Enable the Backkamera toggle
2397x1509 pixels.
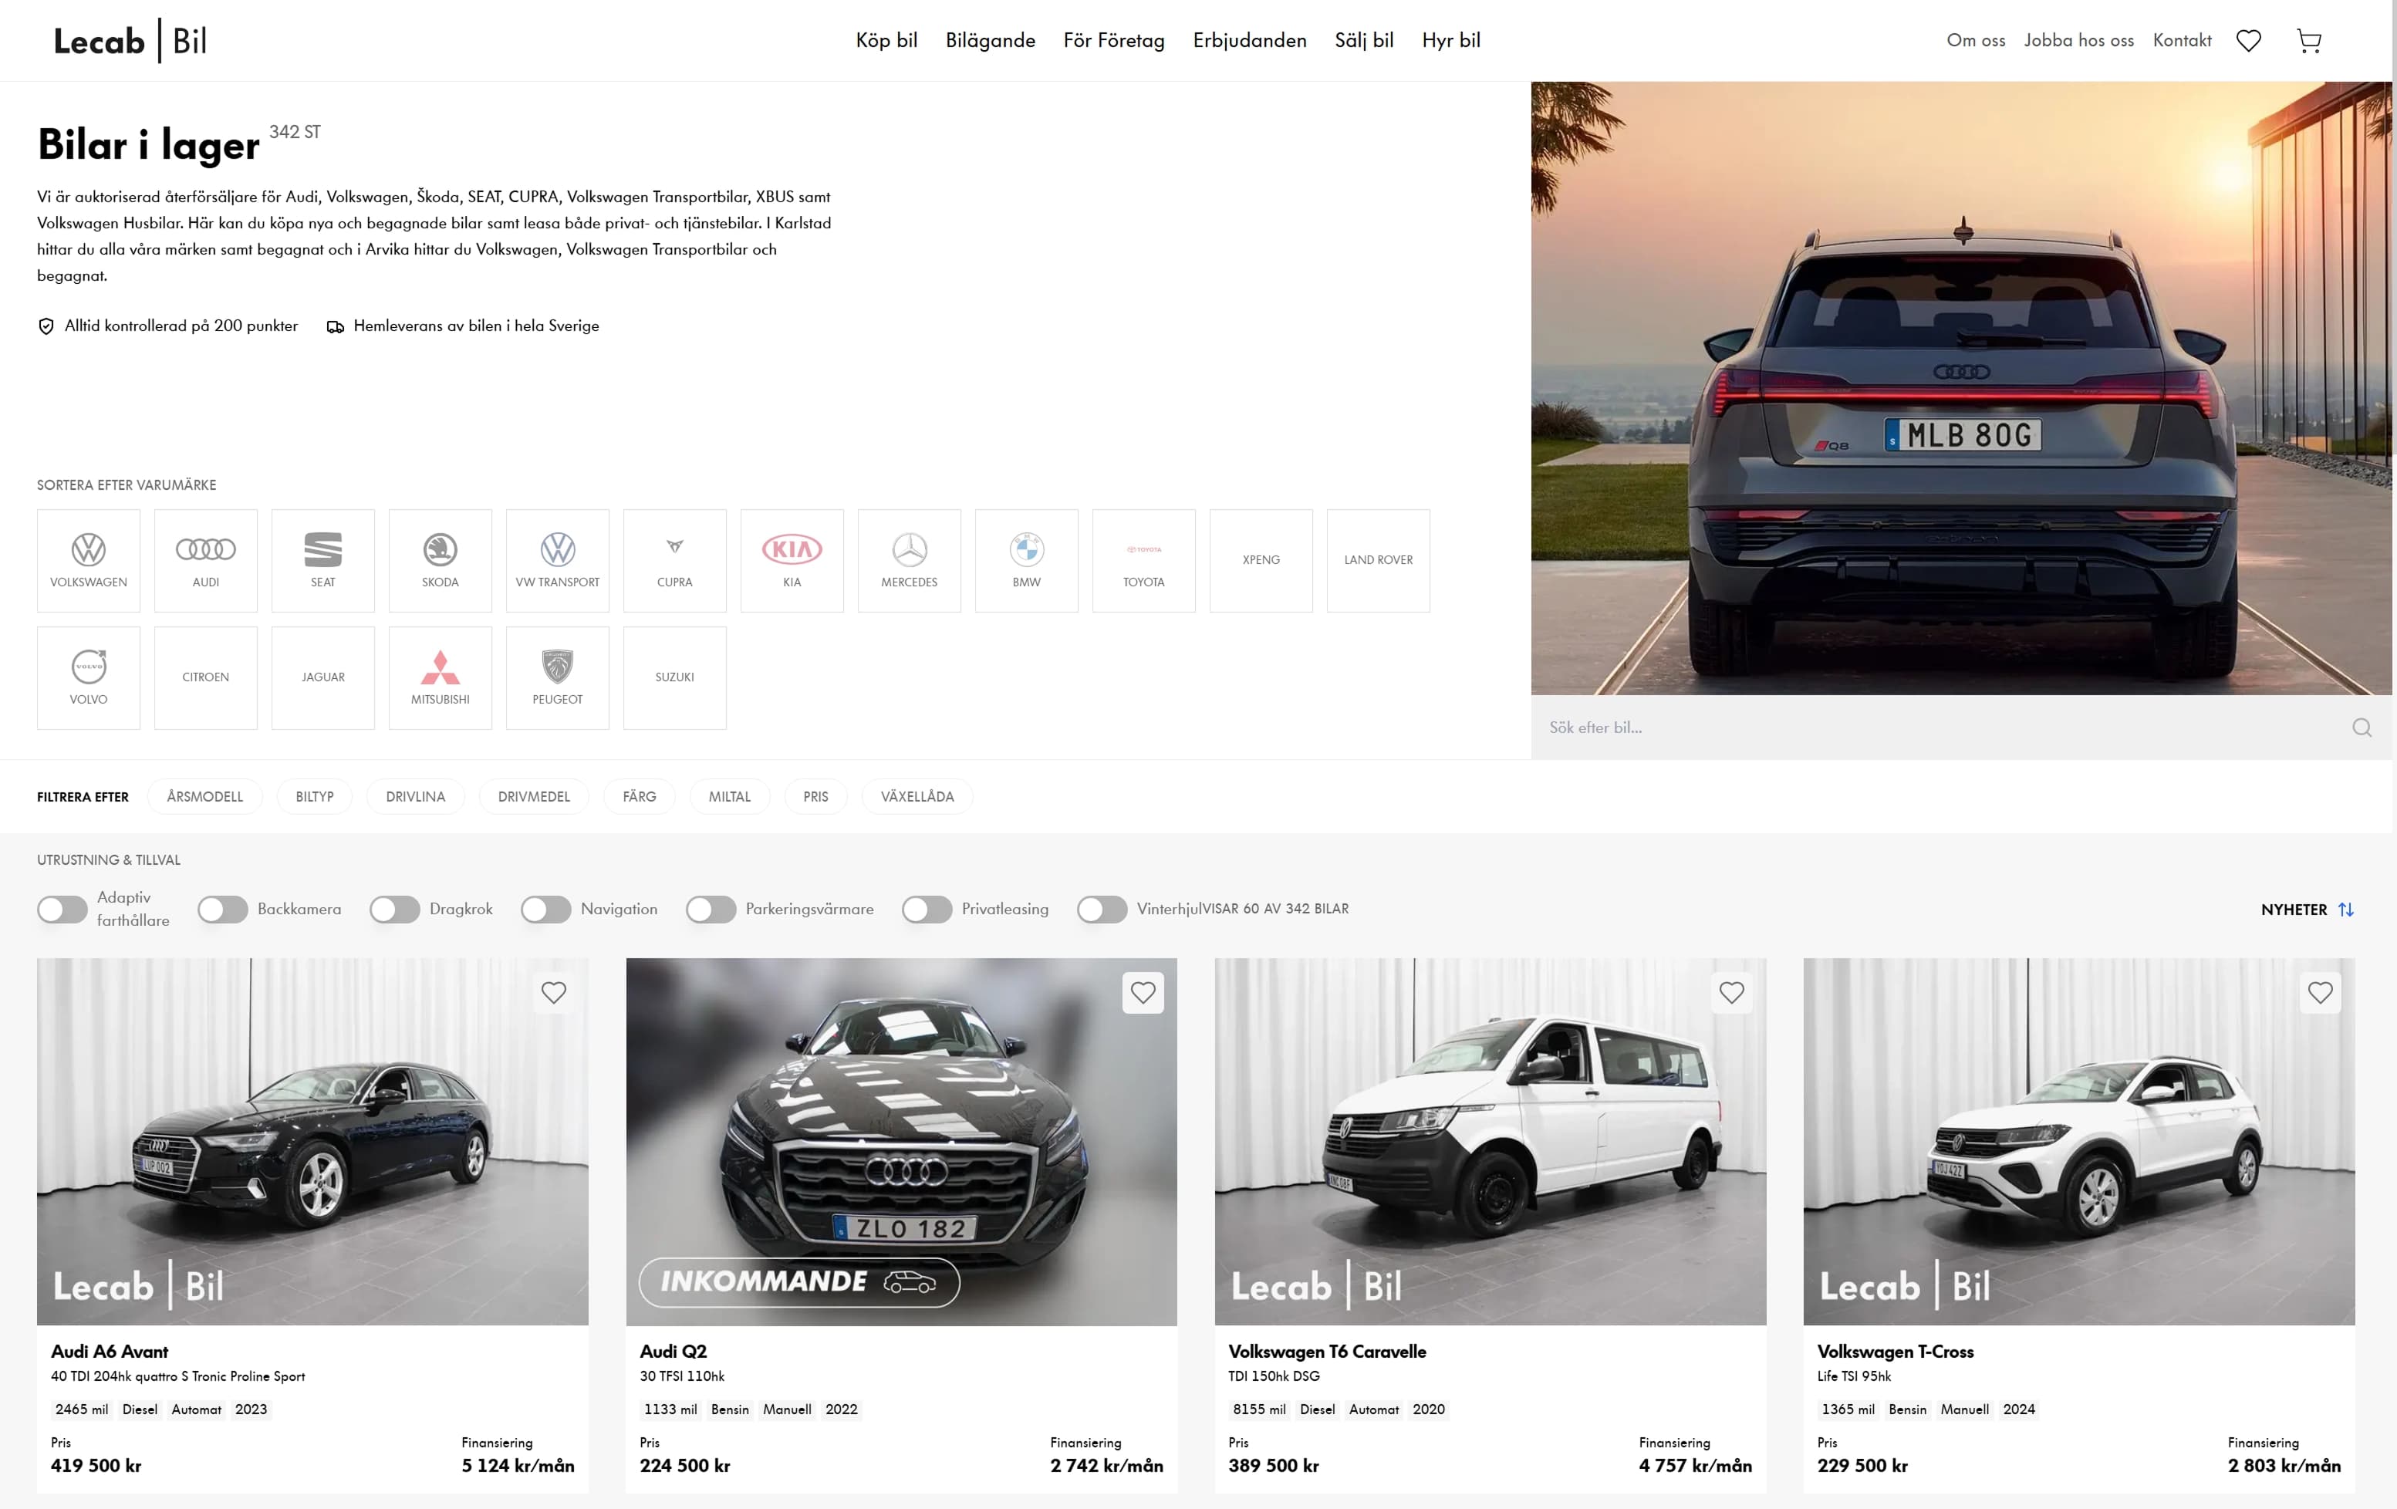point(223,910)
